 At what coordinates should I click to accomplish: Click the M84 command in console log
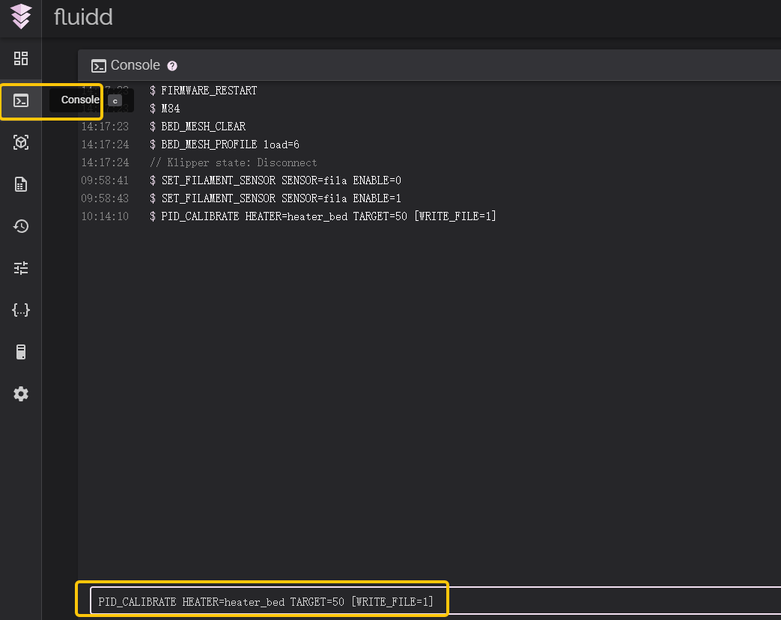170,109
